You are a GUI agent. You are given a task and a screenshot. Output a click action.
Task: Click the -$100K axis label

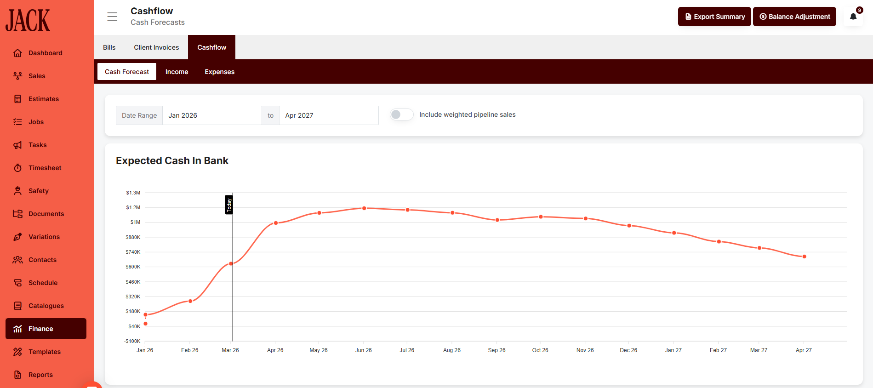[132, 341]
